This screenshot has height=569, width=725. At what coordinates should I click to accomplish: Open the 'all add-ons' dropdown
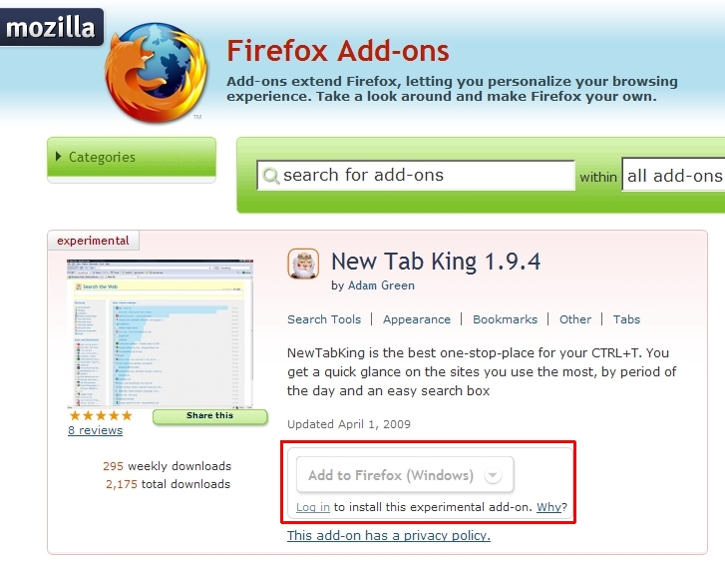pos(673,176)
